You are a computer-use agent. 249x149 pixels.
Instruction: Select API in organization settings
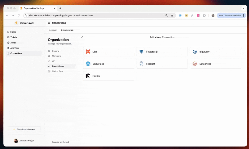pos(61,61)
